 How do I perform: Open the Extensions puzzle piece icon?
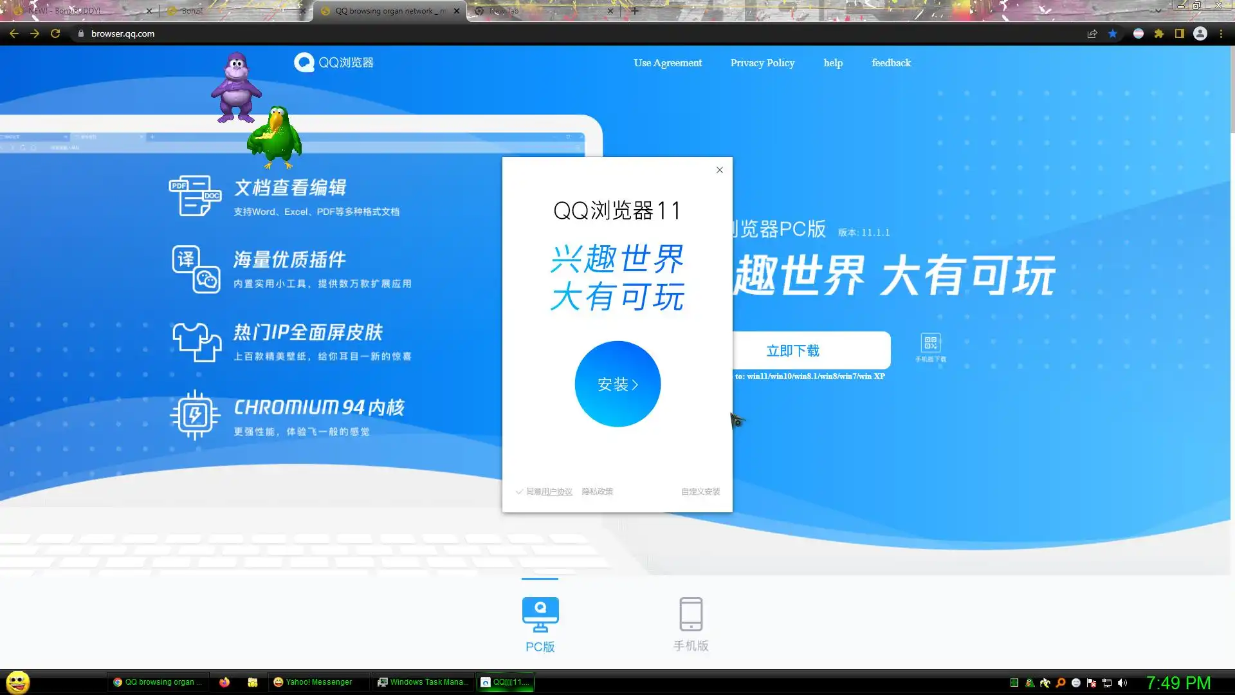[x=1159, y=34]
